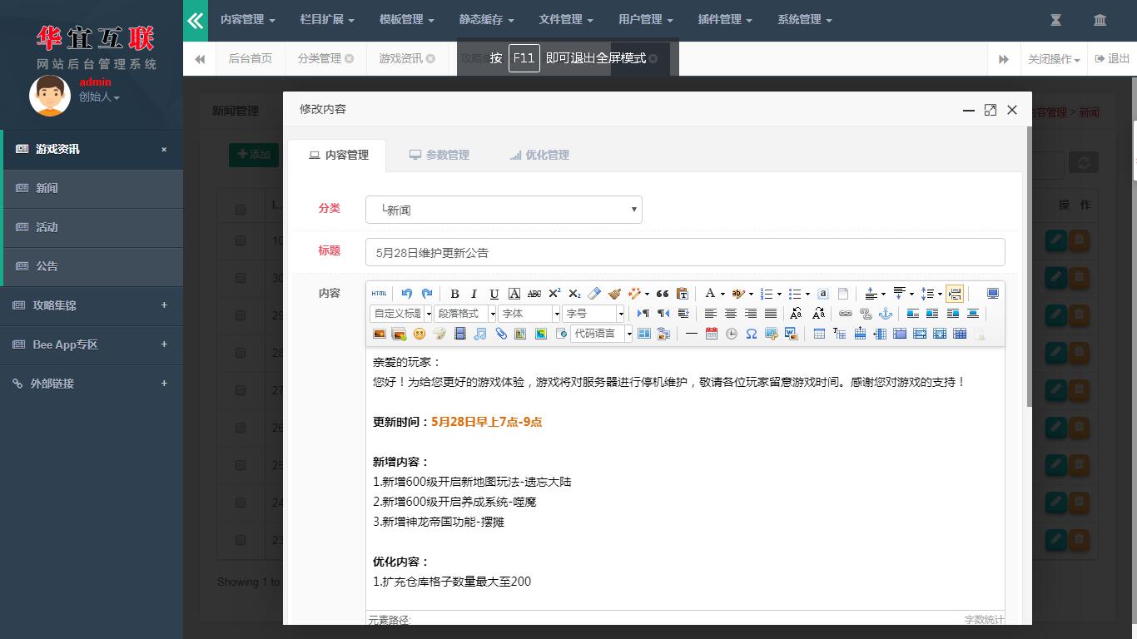Apply superscript formatting
The width and height of the screenshot is (1137, 639).
(554, 294)
